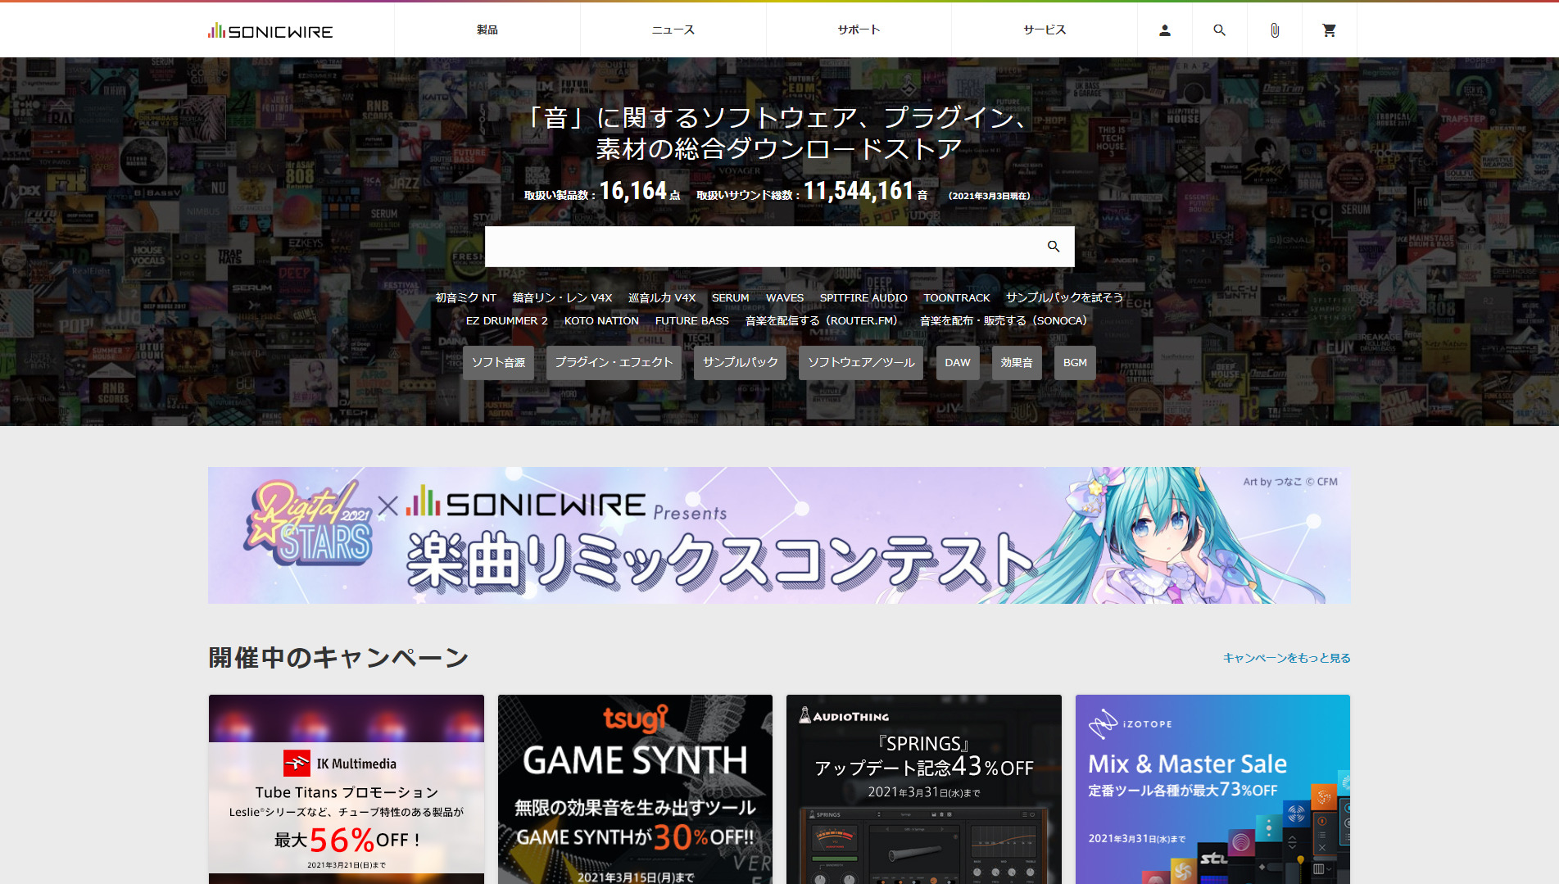Select the DAW category button
The width and height of the screenshot is (1559, 884).
tap(958, 363)
